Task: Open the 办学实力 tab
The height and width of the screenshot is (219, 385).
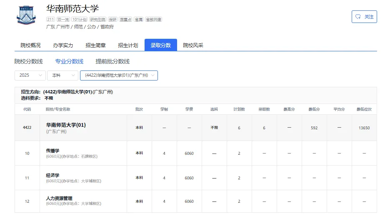Action: pyautogui.click(x=63, y=45)
